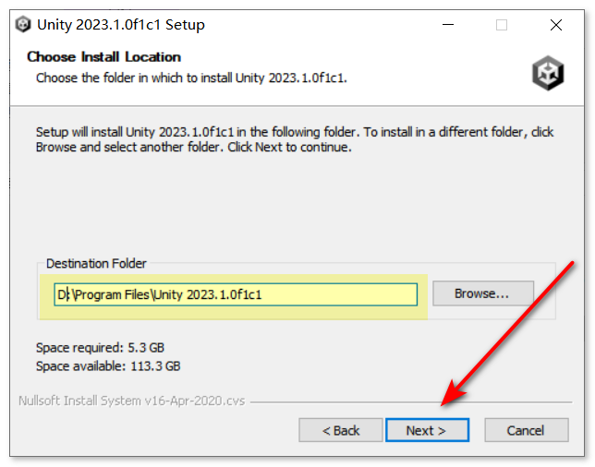Click 'Nullsoft Install System v16-Apr-2020.cvs' text
The width and height of the screenshot is (595, 467).
pyautogui.click(x=132, y=401)
